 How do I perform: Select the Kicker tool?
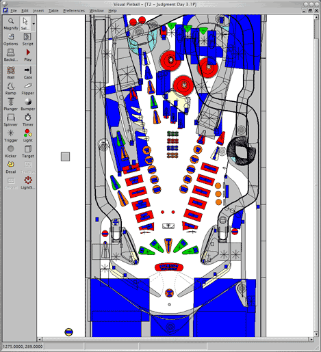click(x=11, y=152)
